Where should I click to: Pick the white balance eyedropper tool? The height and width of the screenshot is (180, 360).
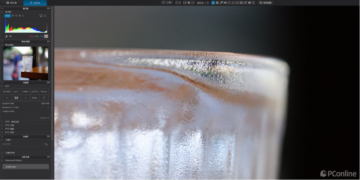click(221, 3)
